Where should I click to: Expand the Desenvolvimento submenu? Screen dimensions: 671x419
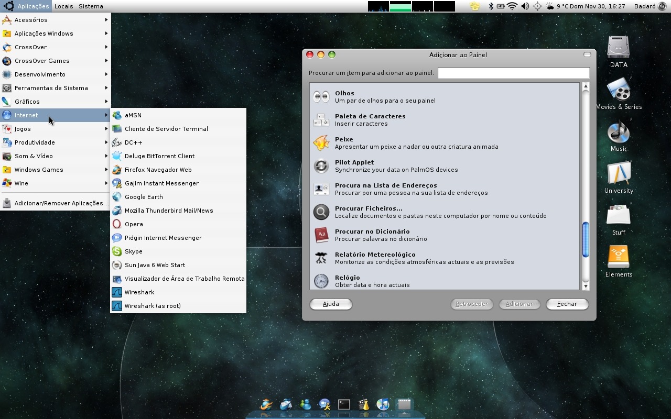click(55, 74)
